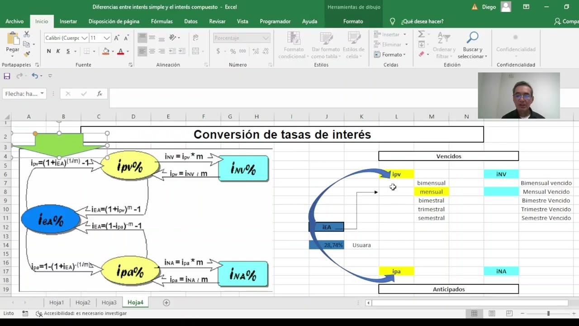The height and width of the screenshot is (326, 579).
Task: Open the Archivo tab
Action: click(x=14, y=21)
